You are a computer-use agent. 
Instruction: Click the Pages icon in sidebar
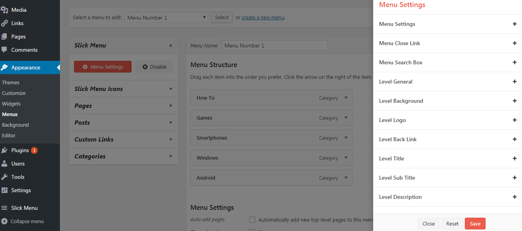tap(4, 36)
